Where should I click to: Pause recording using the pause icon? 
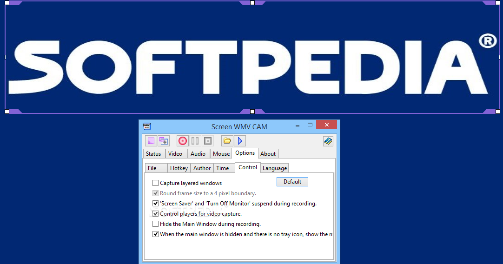click(x=195, y=141)
